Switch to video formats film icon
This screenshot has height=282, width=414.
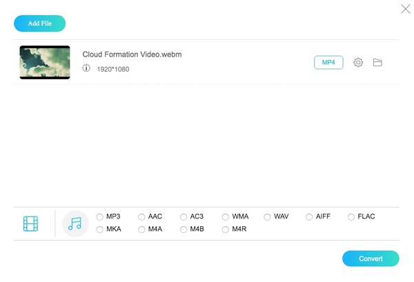coord(30,223)
